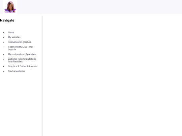Open Resources for graphics link
Viewport: 182px width, 136px height.
20,42
